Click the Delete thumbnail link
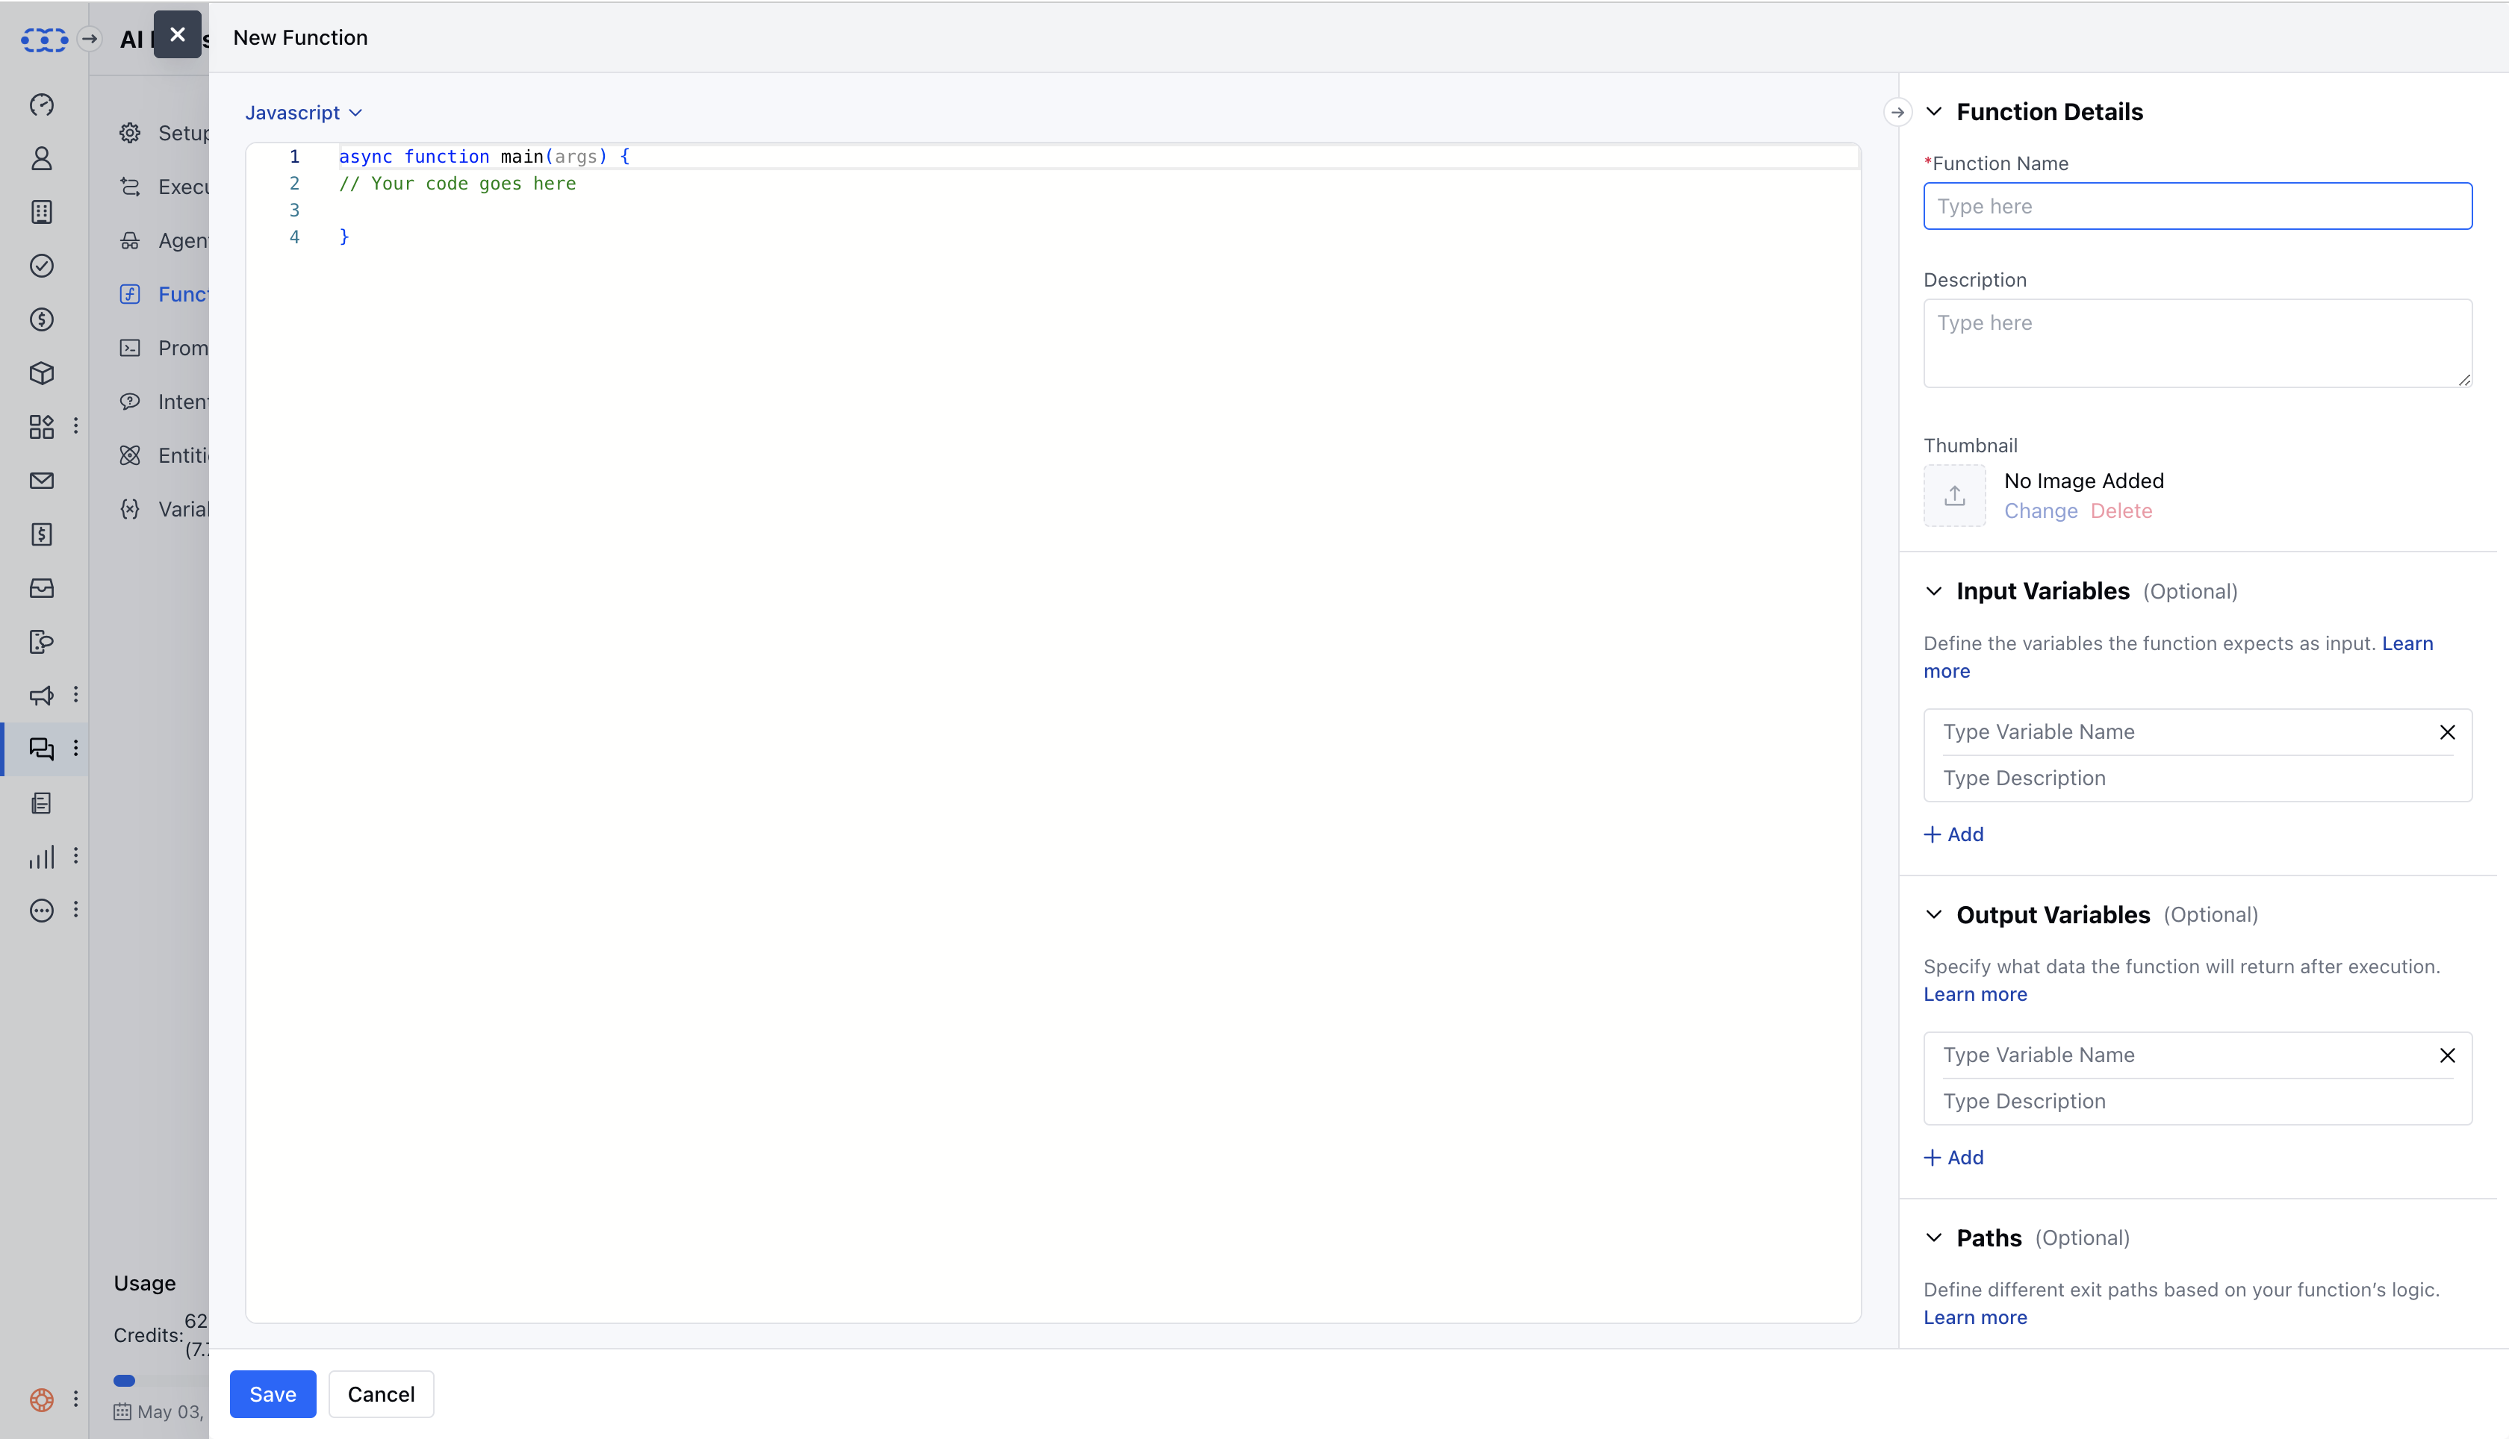 [x=2121, y=511]
